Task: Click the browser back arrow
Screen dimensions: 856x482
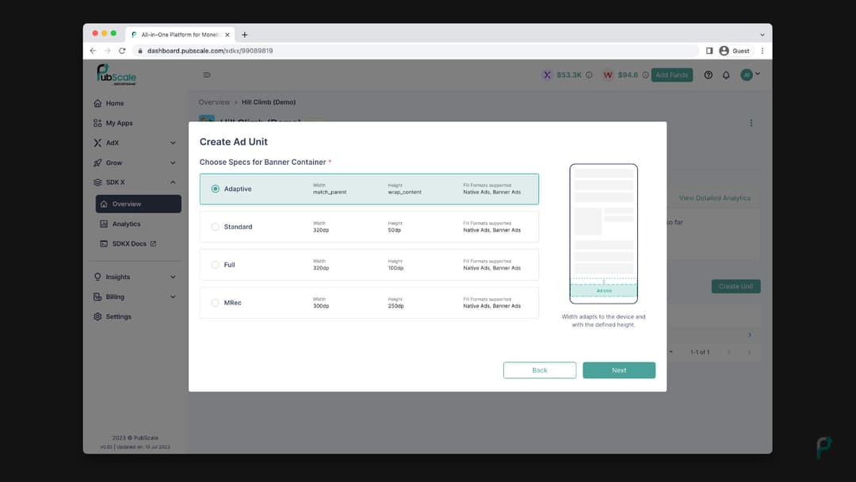Action: click(x=93, y=51)
